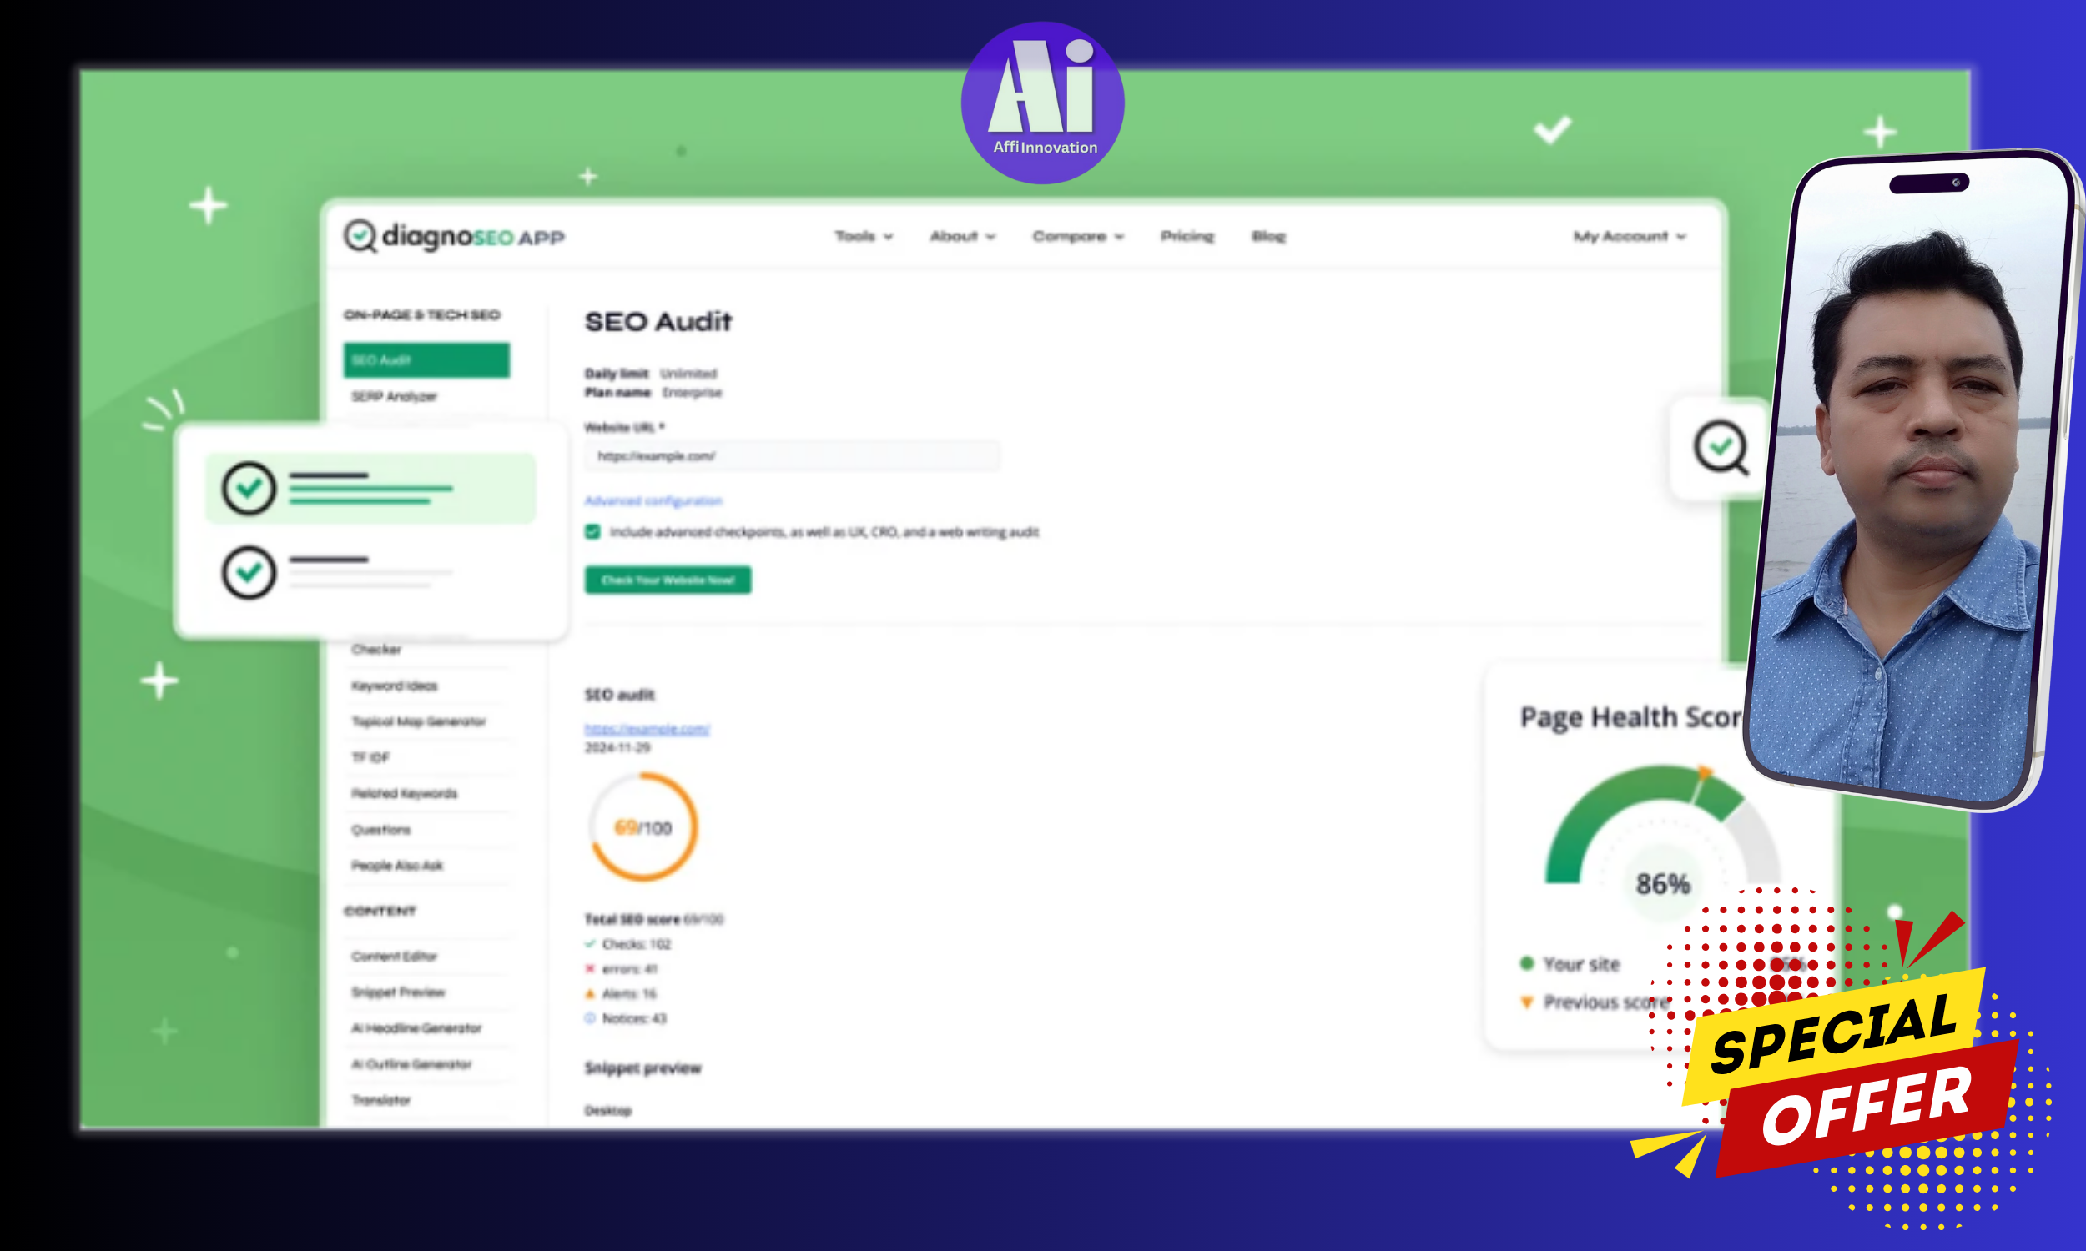This screenshot has width=2086, height=1251.
Task: Select TF IDF tool
Action: pos(370,757)
